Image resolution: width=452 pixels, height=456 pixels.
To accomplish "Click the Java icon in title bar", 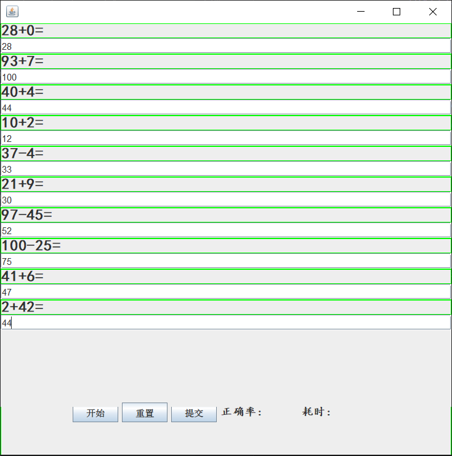I will tap(12, 12).
